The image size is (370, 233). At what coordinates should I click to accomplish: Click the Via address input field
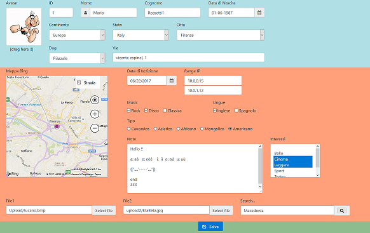coord(189,58)
